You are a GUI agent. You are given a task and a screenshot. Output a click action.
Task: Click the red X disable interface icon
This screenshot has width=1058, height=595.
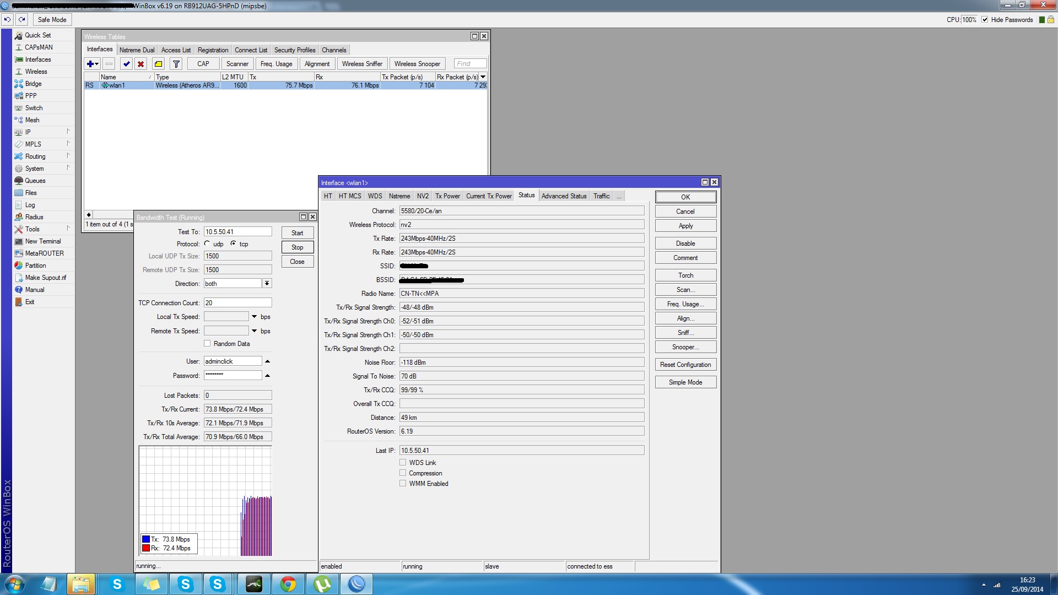coord(141,64)
